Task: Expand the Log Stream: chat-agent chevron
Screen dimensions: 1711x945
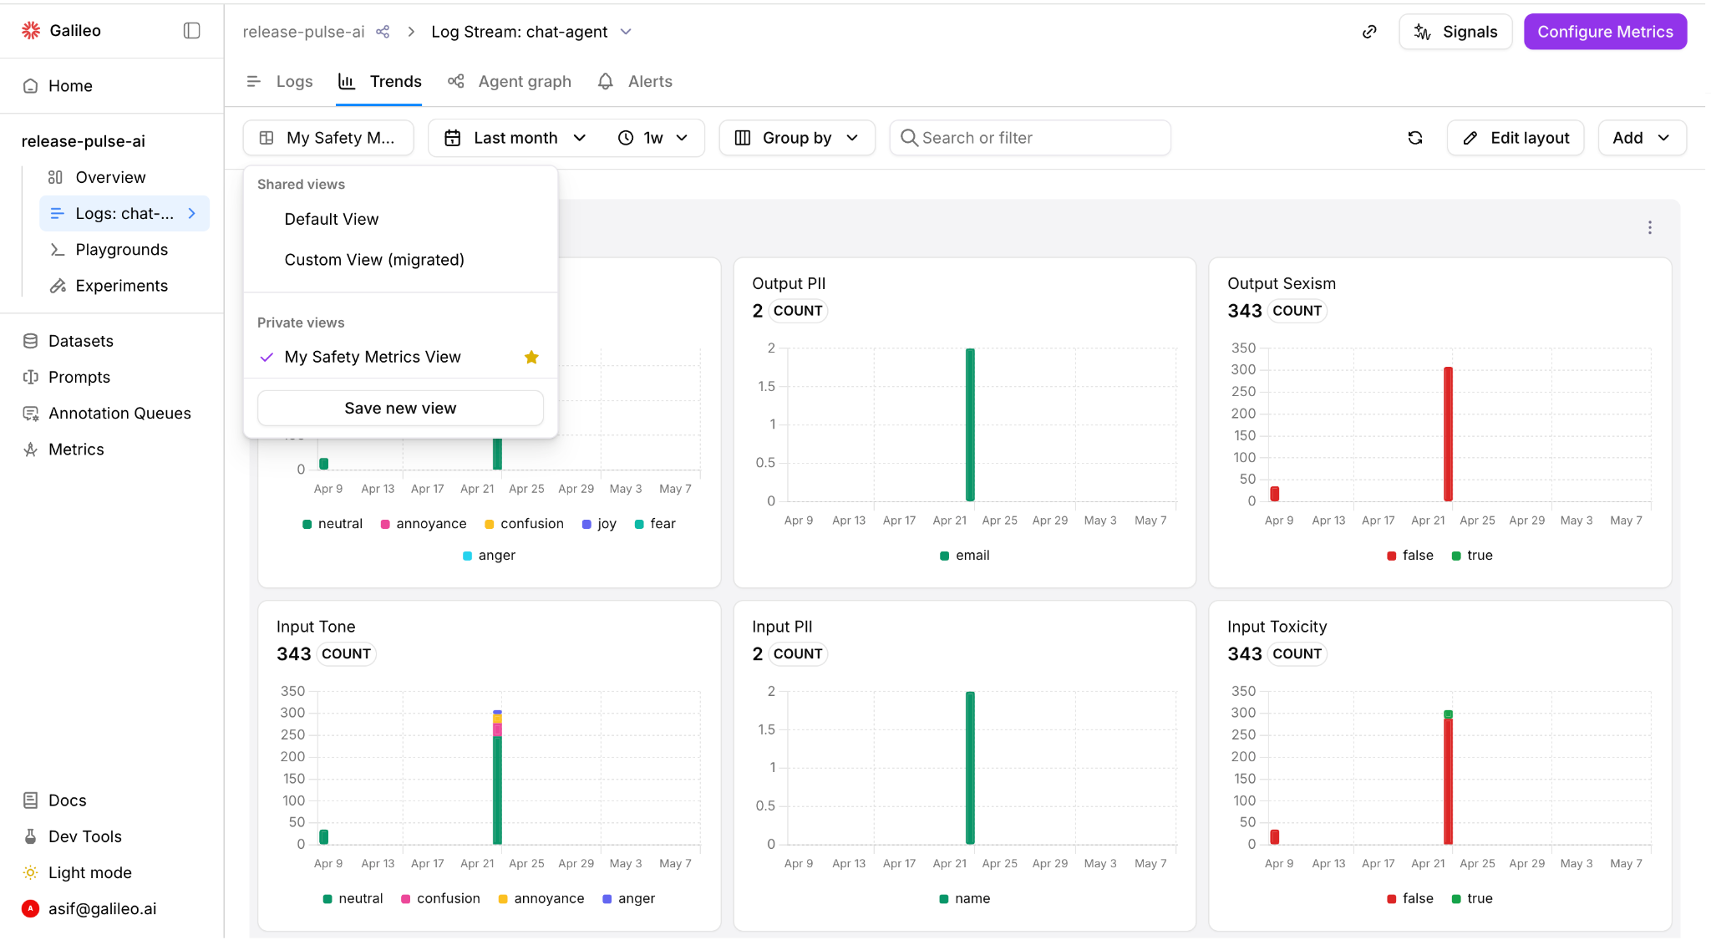Action: (626, 32)
